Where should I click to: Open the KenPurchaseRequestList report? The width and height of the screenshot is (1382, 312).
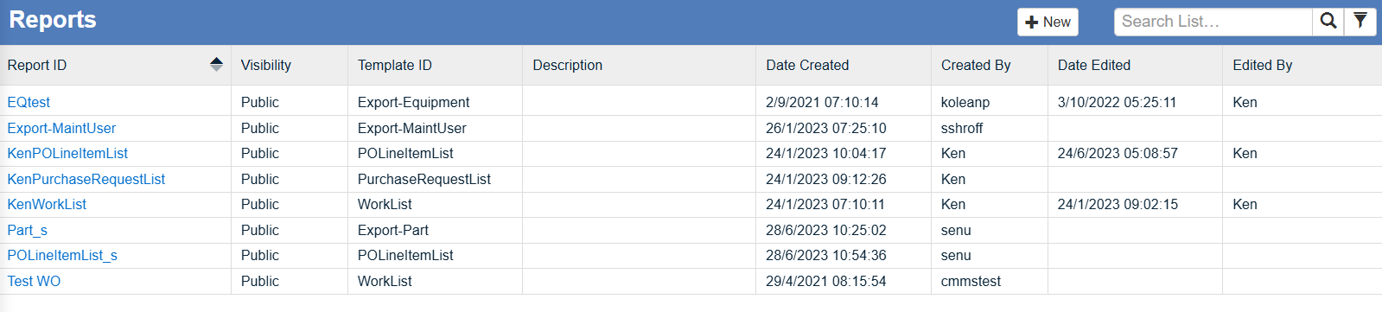point(86,179)
